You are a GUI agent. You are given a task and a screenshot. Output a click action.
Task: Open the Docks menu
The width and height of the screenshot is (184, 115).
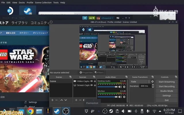point(22,3)
